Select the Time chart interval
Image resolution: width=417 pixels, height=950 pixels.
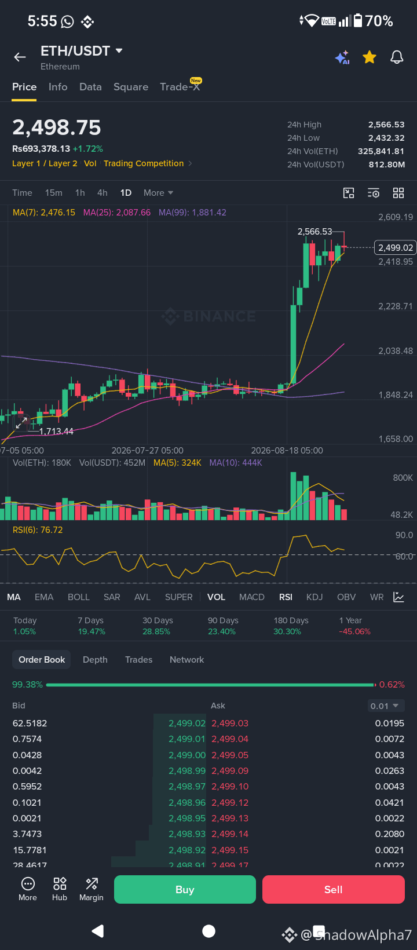click(x=22, y=193)
